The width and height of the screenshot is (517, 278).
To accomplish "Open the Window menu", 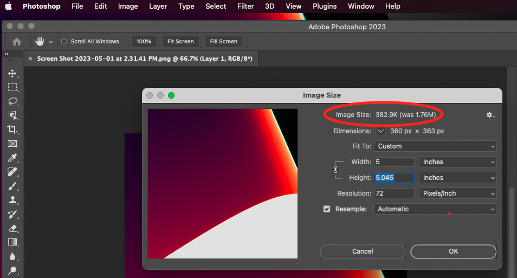I will click(x=361, y=7).
